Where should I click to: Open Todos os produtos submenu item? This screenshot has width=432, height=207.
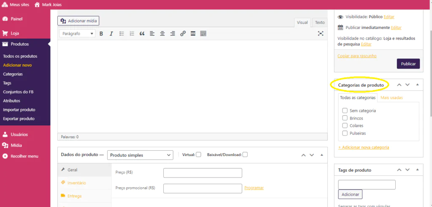pyautogui.click(x=20, y=56)
